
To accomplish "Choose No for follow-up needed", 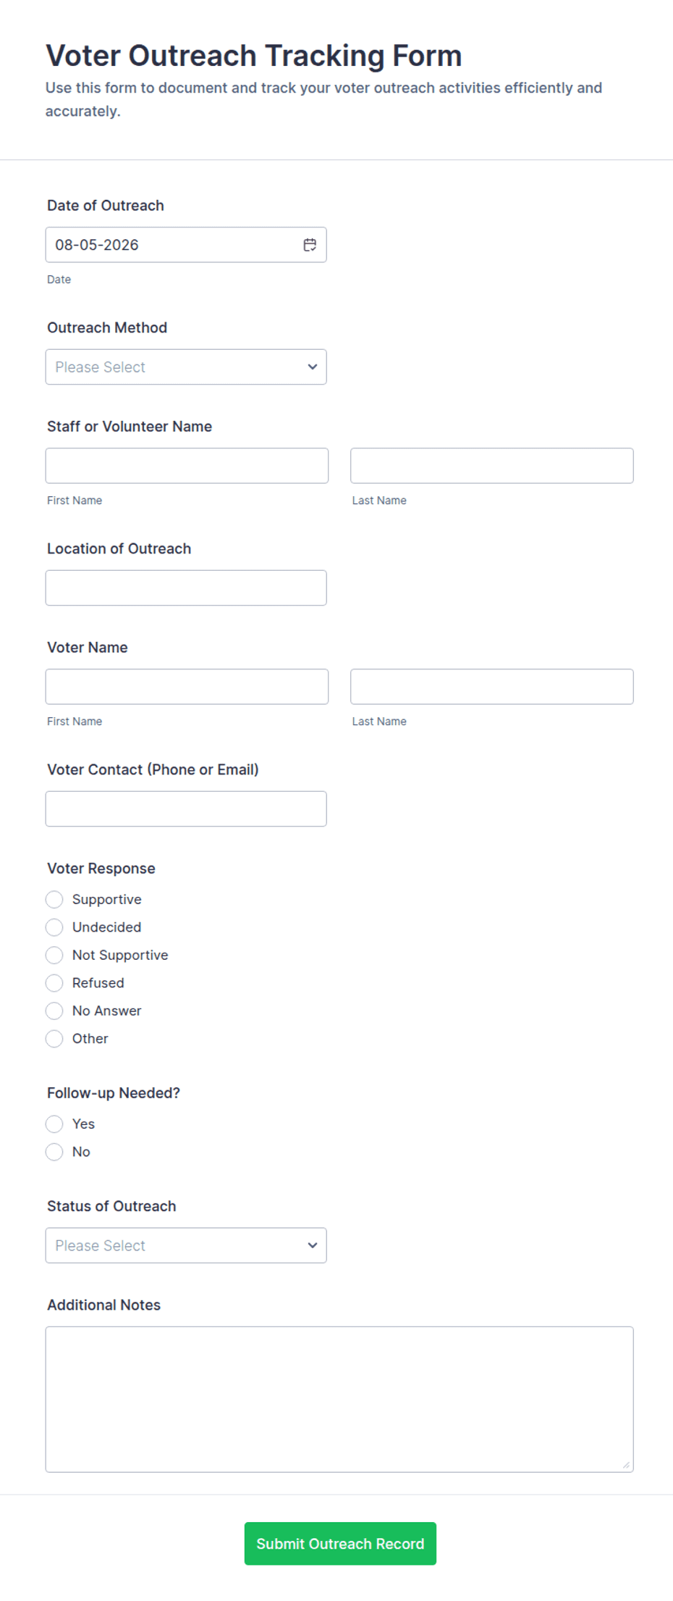I will click(x=54, y=1152).
